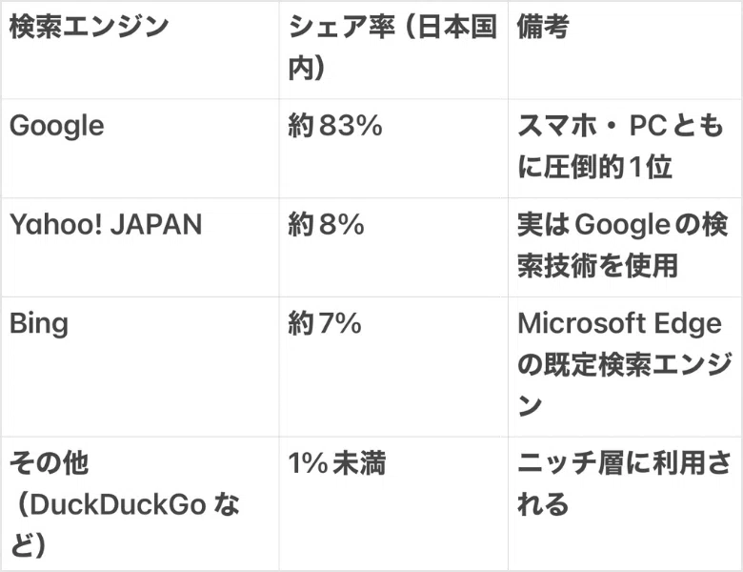Click the "その他" text in last row
Image resolution: width=743 pixels, height=572 pixels.
coord(49,463)
